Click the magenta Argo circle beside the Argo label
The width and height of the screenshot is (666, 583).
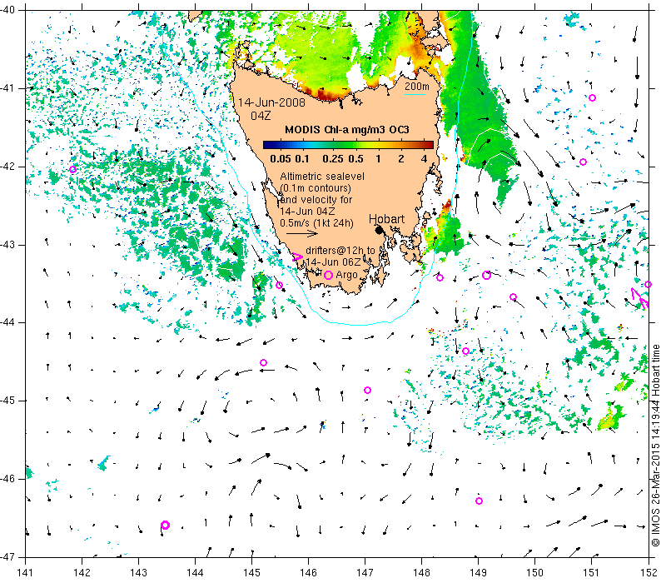(328, 275)
